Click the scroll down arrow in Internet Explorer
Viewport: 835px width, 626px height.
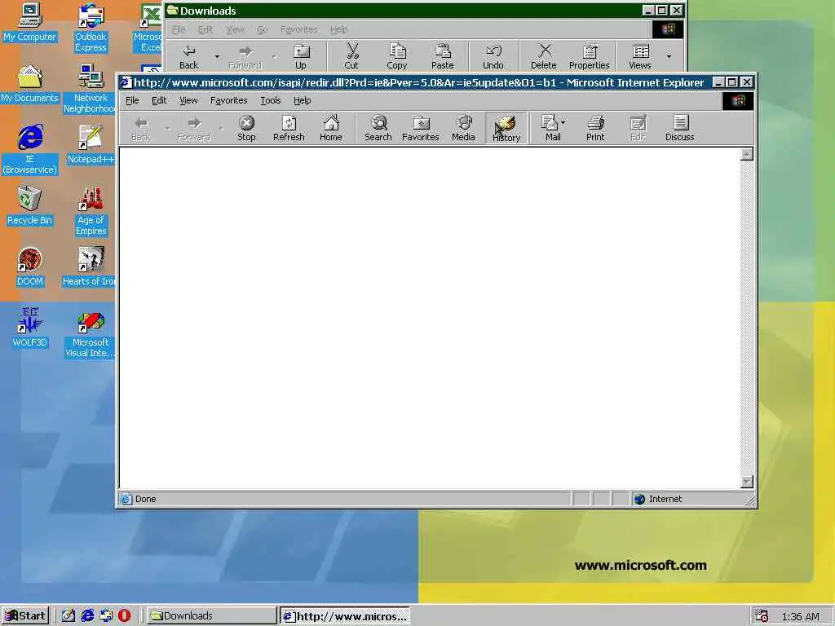coord(747,481)
